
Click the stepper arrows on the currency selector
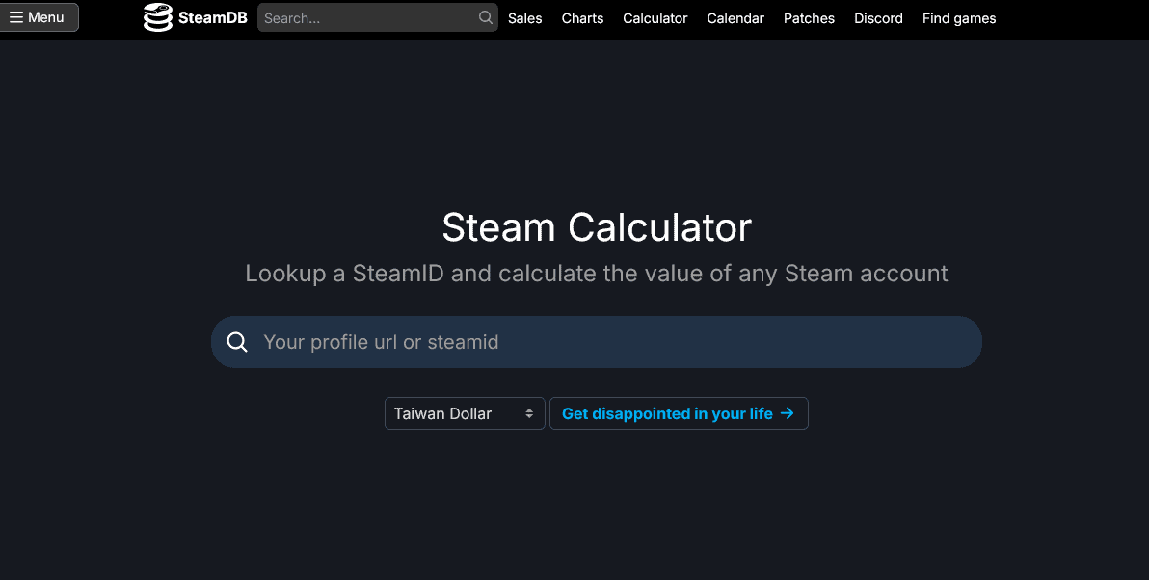[x=531, y=413]
